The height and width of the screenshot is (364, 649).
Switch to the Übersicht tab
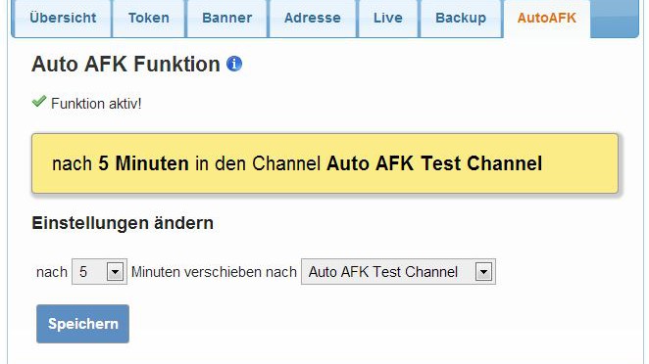click(x=63, y=19)
